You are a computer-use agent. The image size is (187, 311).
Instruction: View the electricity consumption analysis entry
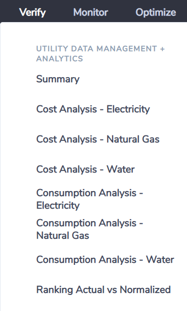coord(89,199)
